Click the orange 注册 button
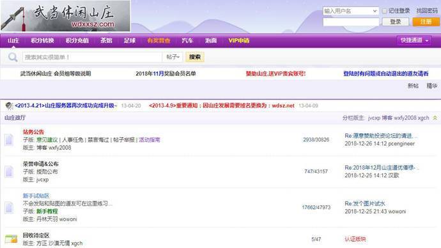The height and width of the screenshot is (248, 441). point(426,22)
